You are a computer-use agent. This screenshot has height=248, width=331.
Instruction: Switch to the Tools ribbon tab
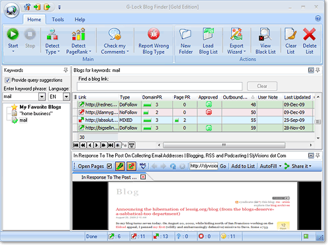click(x=58, y=20)
